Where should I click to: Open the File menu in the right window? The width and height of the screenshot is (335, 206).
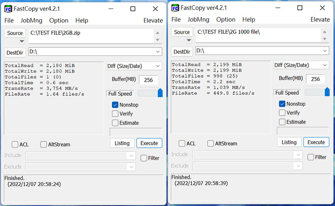coord(176,19)
